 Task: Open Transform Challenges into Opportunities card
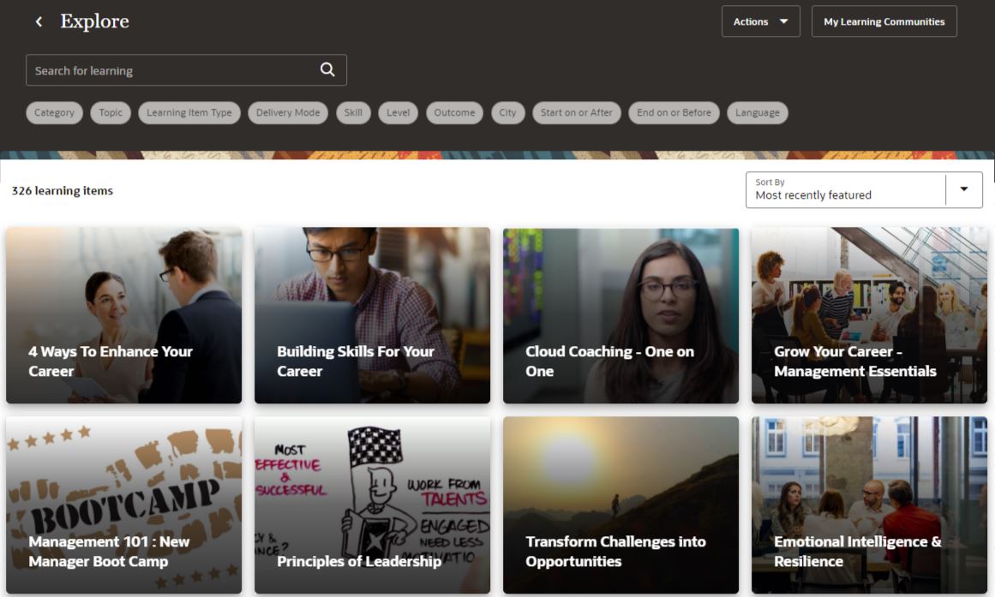click(620, 505)
